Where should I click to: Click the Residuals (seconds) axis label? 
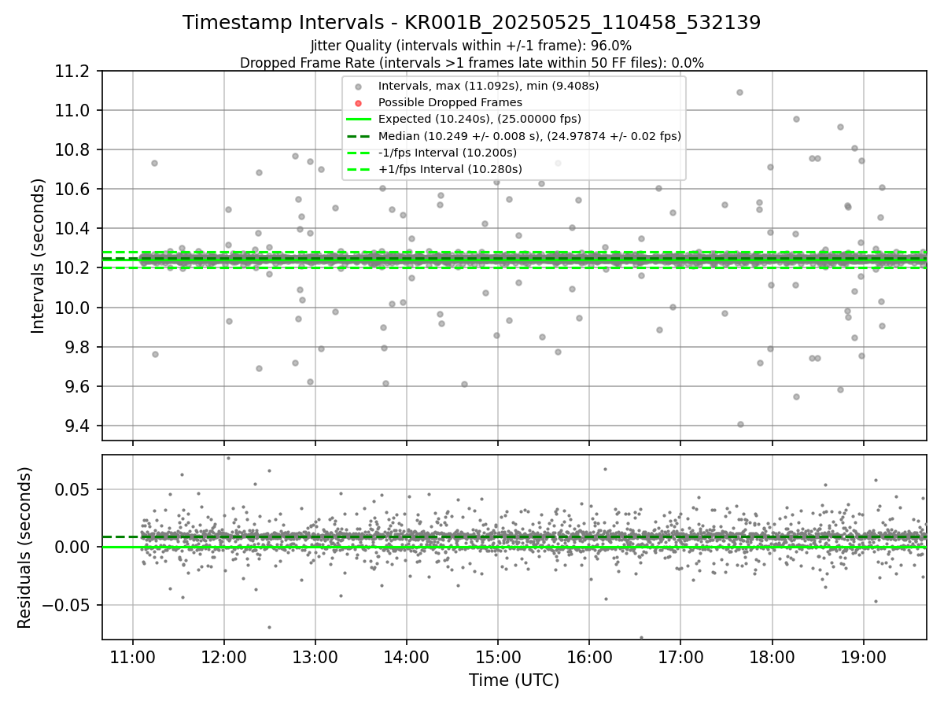tap(24, 548)
